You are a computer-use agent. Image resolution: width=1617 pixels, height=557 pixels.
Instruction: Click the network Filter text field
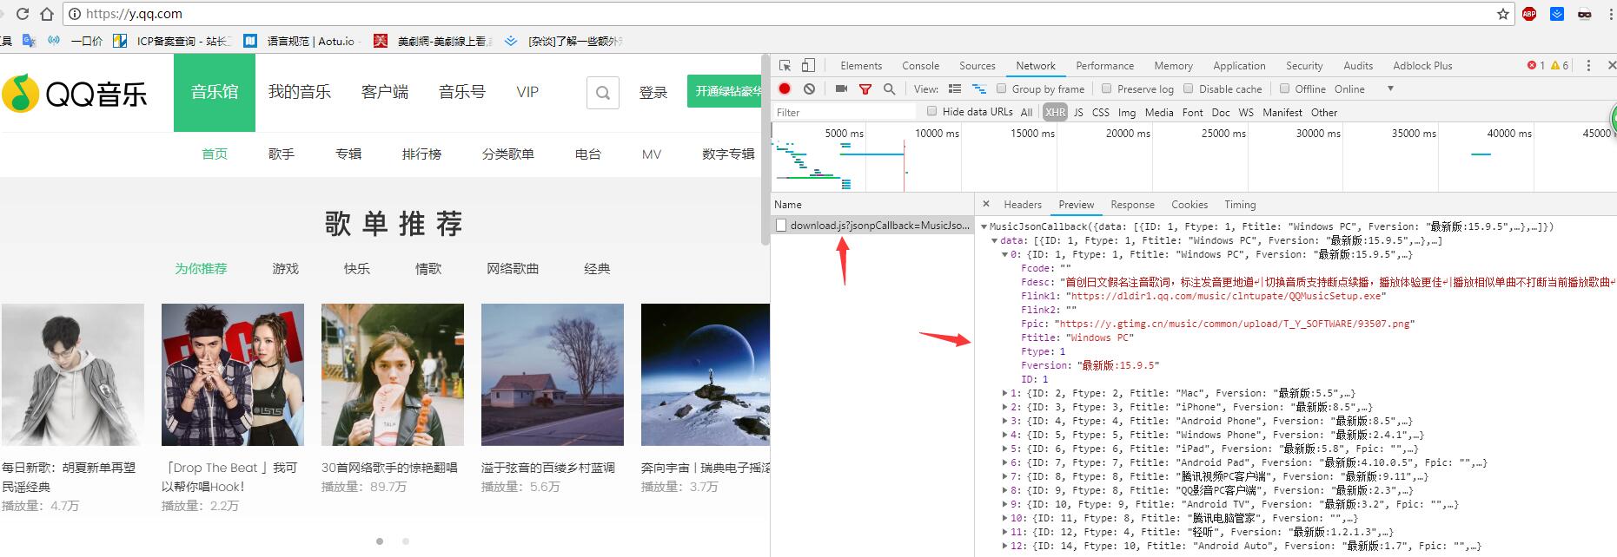pos(845,112)
